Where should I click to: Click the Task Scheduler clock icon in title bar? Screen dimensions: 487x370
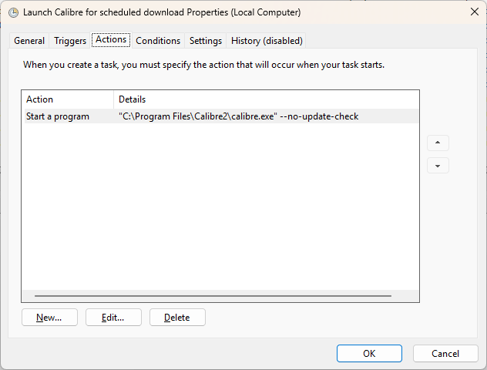[13, 12]
